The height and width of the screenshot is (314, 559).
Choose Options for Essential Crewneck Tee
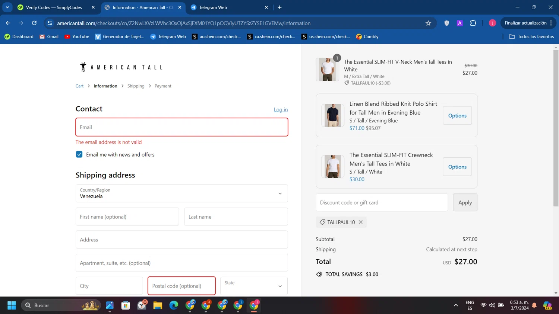[x=457, y=167]
